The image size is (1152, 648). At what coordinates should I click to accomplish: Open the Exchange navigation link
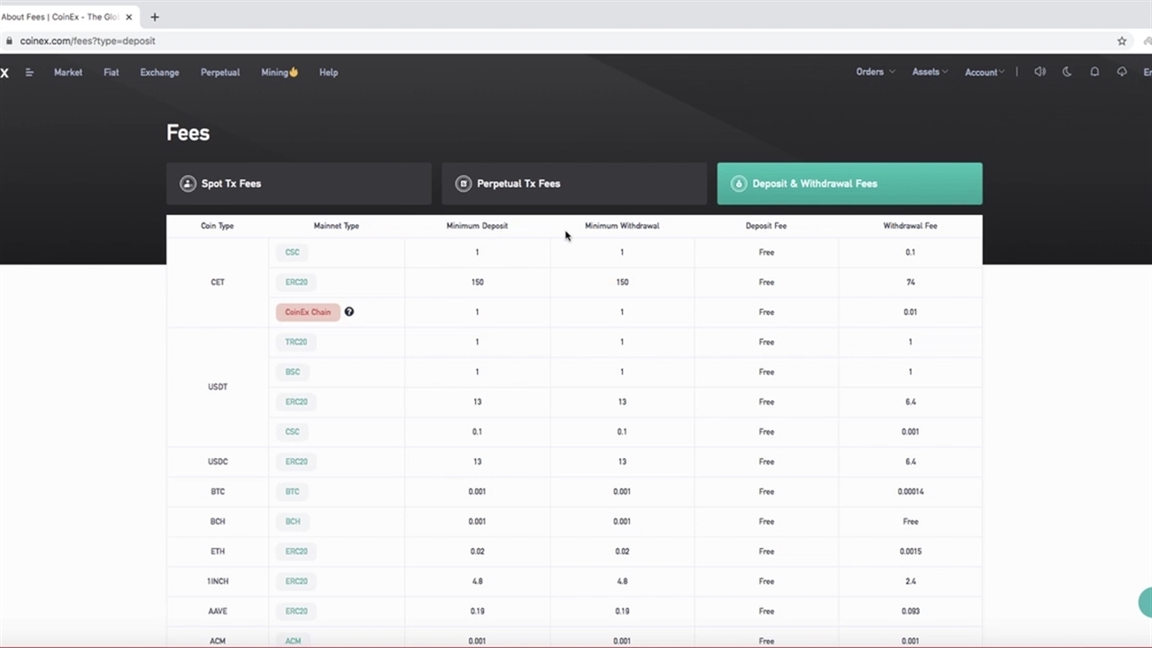(159, 72)
